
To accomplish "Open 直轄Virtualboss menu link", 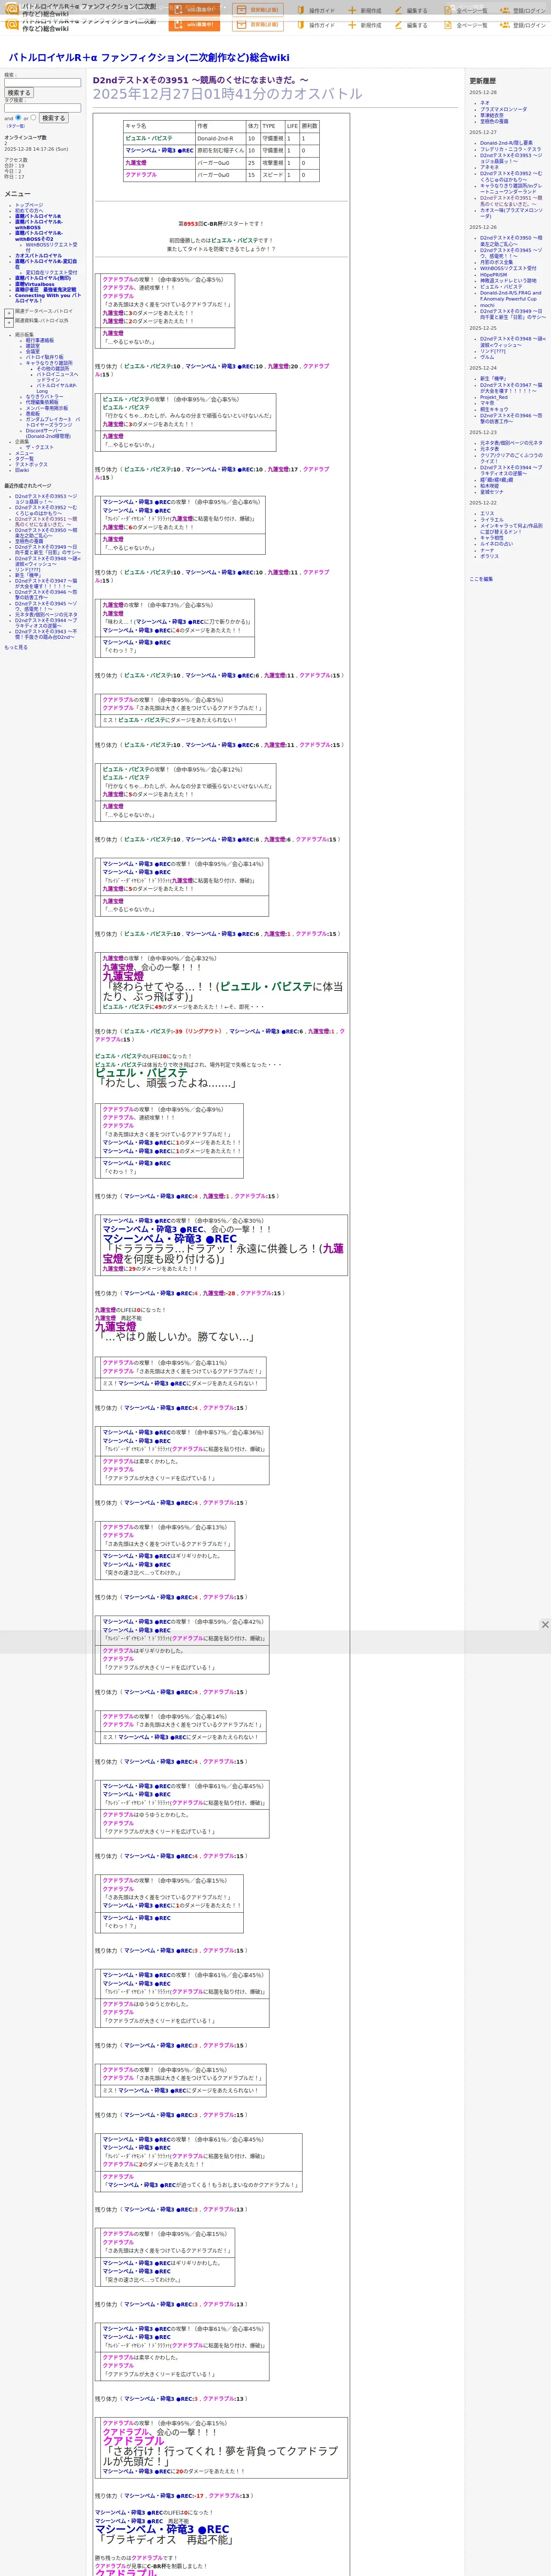I will click(x=35, y=284).
